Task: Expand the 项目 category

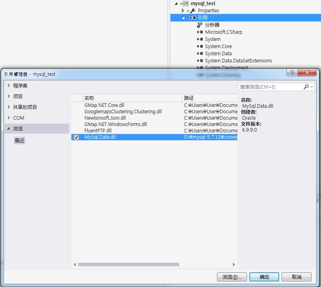Action: [9, 96]
